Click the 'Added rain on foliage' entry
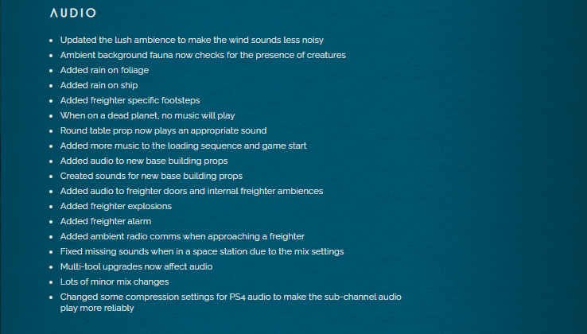 [x=104, y=70]
